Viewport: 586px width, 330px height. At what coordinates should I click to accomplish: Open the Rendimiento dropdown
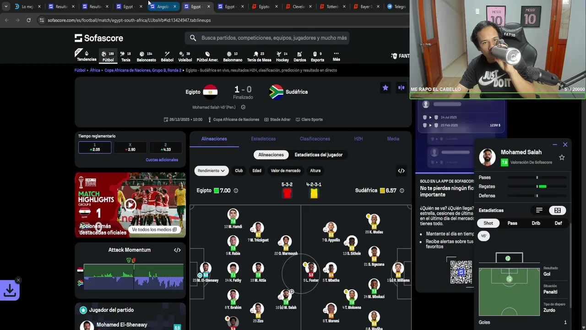click(x=211, y=171)
